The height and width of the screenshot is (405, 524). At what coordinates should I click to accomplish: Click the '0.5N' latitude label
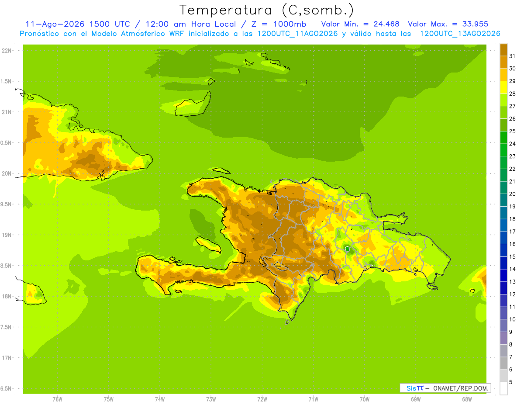click(x=7, y=143)
